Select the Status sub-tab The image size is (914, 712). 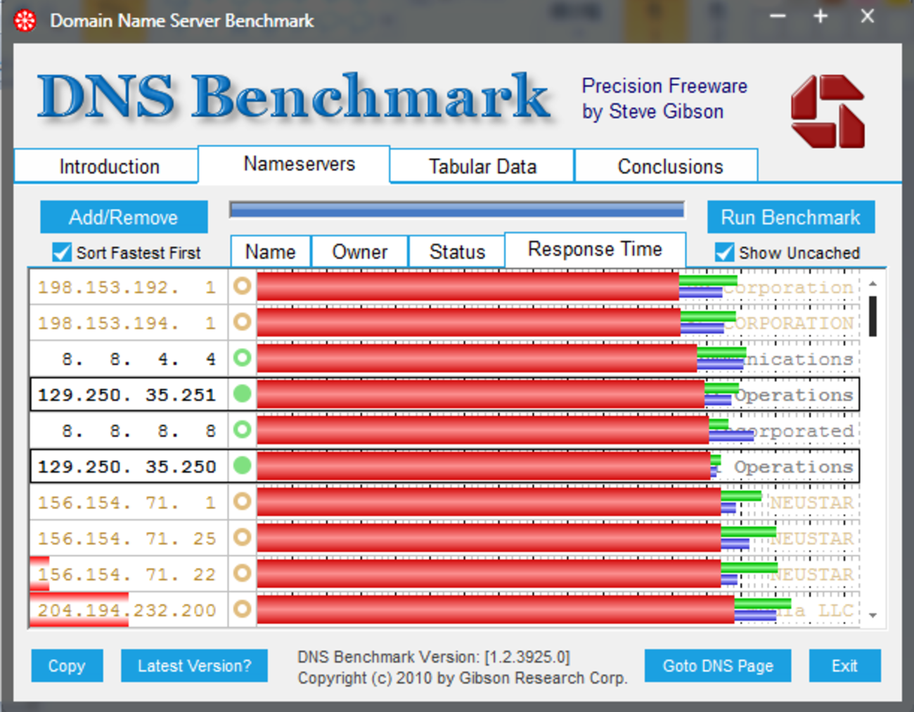point(457,252)
